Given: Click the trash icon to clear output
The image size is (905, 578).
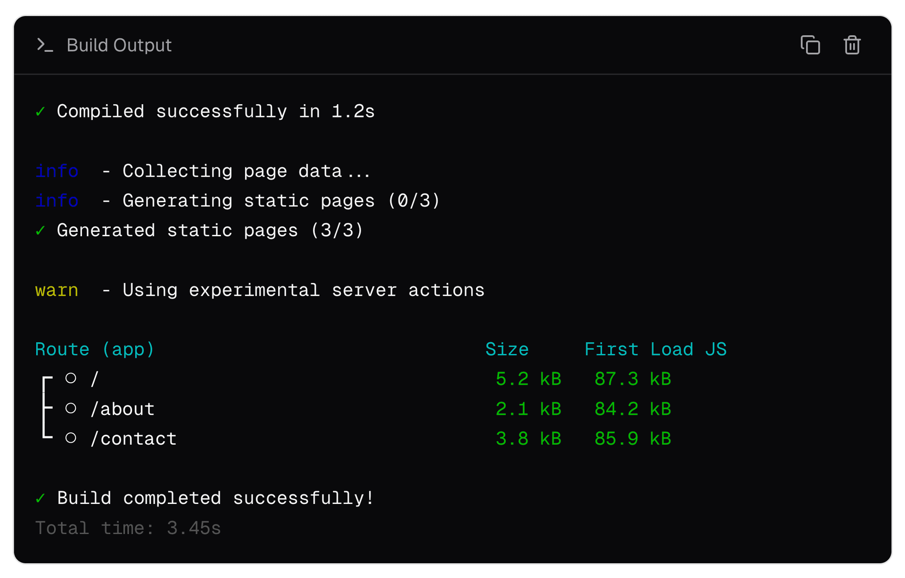Looking at the screenshot, I should pyautogui.click(x=851, y=45).
